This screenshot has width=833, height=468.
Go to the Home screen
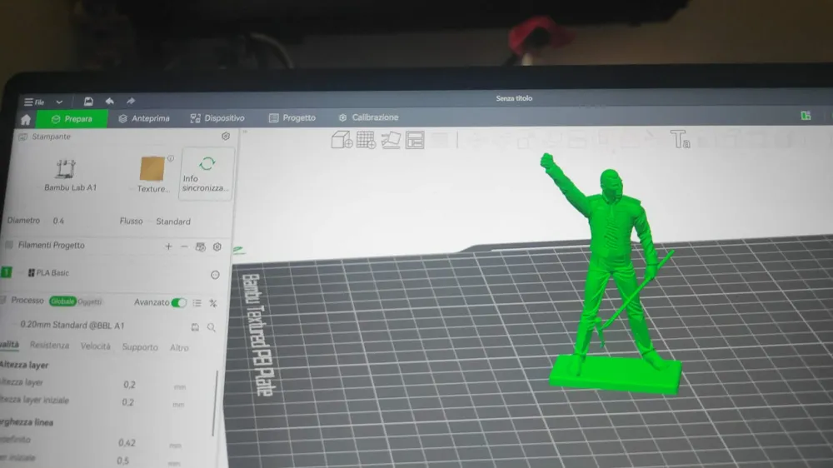[x=26, y=120]
